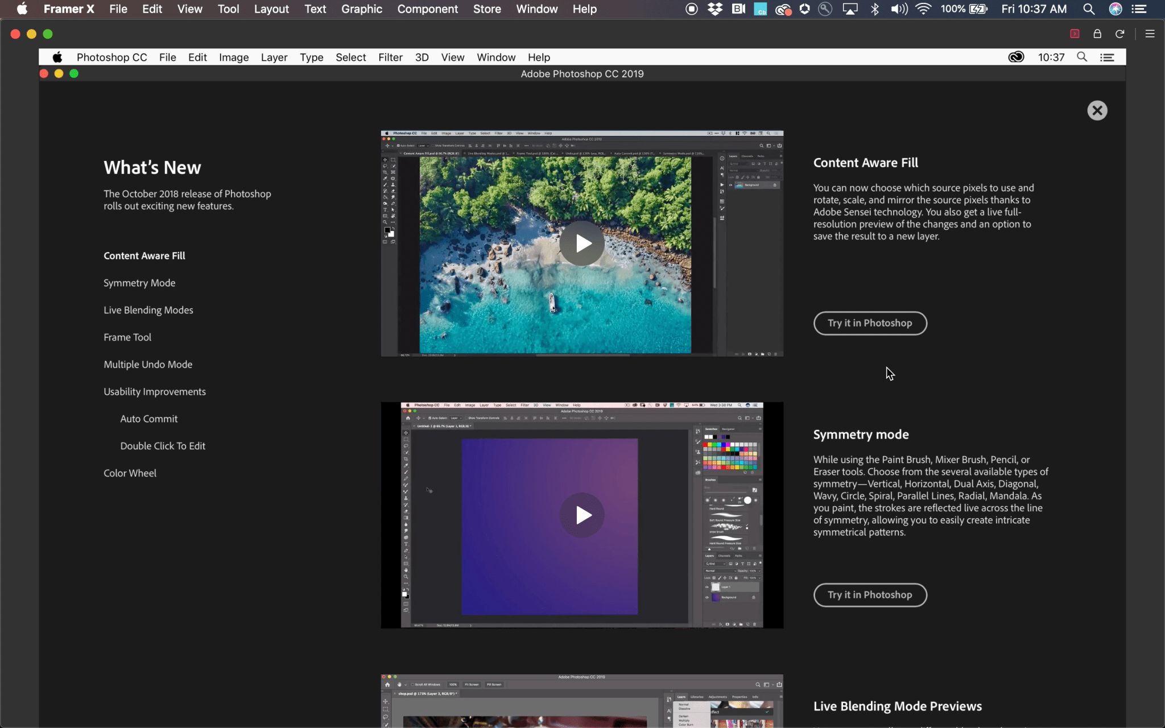This screenshot has height=728, width=1165.
Task: Open the Image menu
Action: (234, 57)
